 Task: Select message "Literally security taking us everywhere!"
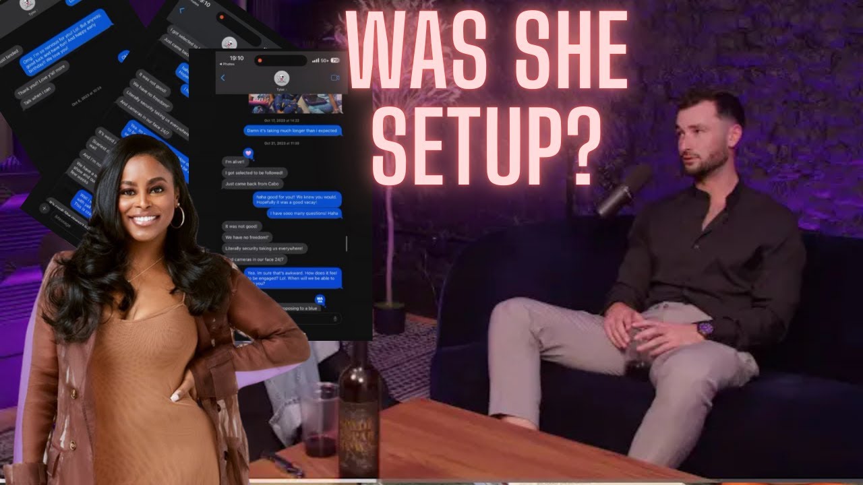pos(264,249)
